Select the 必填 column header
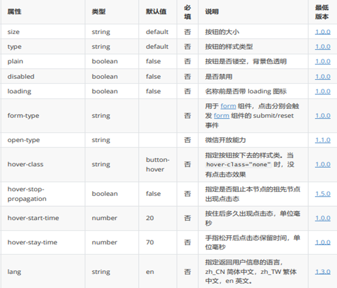Image resolution: width=337 pixels, height=288 pixels. (188, 12)
